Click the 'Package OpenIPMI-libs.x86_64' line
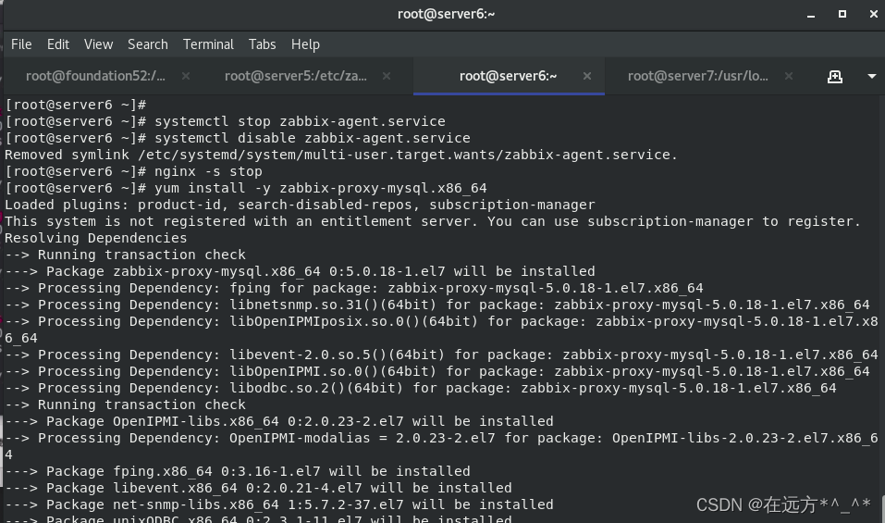Image resolution: width=885 pixels, height=523 pixels. click(279, 421)
